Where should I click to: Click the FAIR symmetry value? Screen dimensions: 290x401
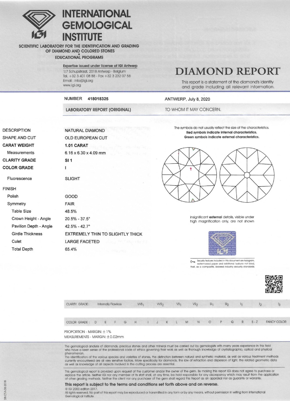coord(70,204)
